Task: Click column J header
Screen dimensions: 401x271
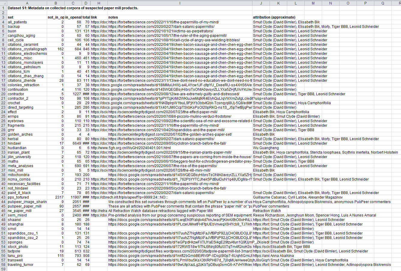Action: [261, 3]
